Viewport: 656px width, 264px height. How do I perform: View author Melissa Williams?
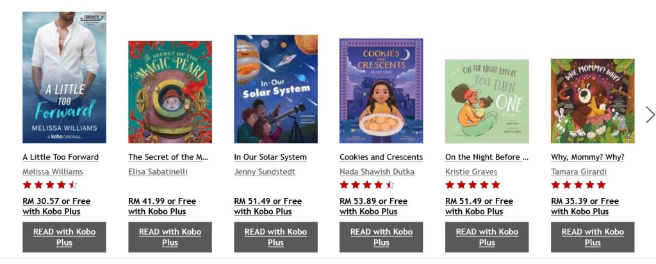tap(53, 172)
